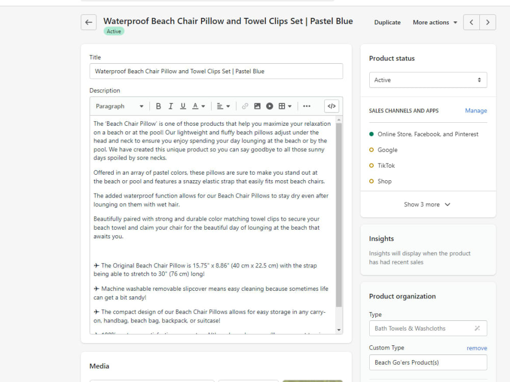Click the description scrollbar down arrow
Viewport: 510px width, 382px height.
pyautogui.click(x=339, y=330)
